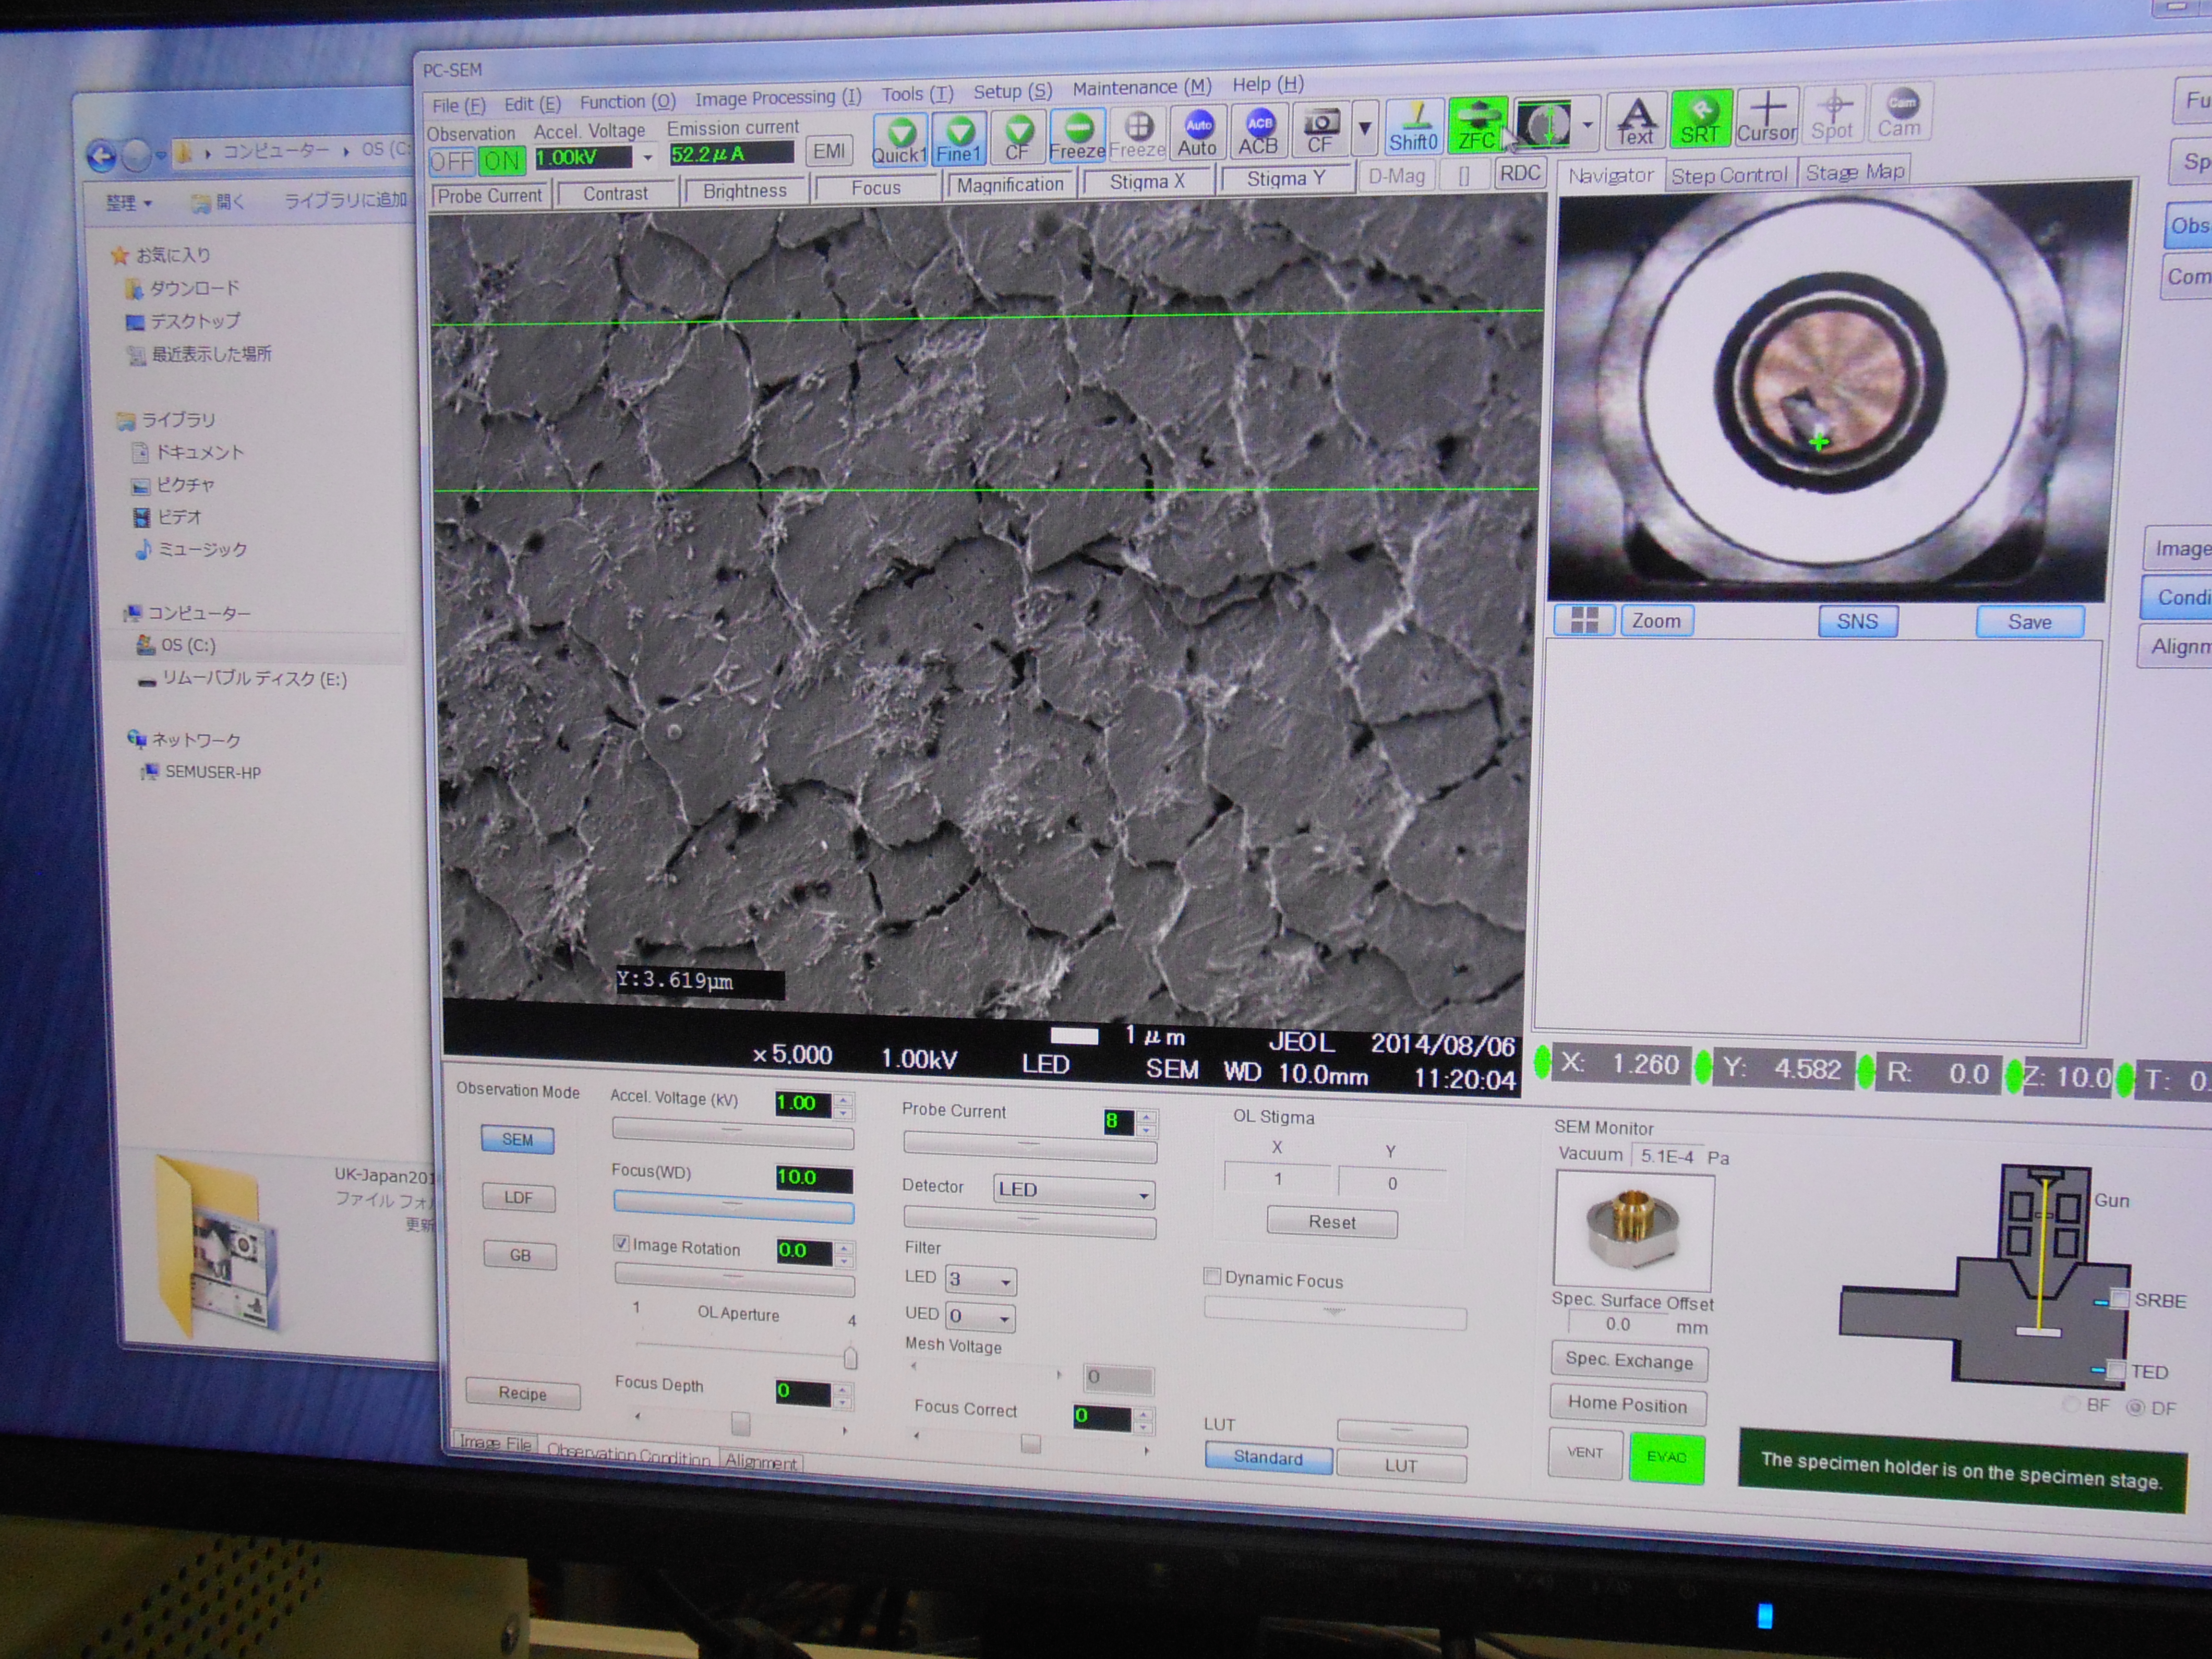Screen dimensions: 2212x1659
Task: Click the Spec. Exchange button
Action: pyautogui.click(x=1629, y=1361)
